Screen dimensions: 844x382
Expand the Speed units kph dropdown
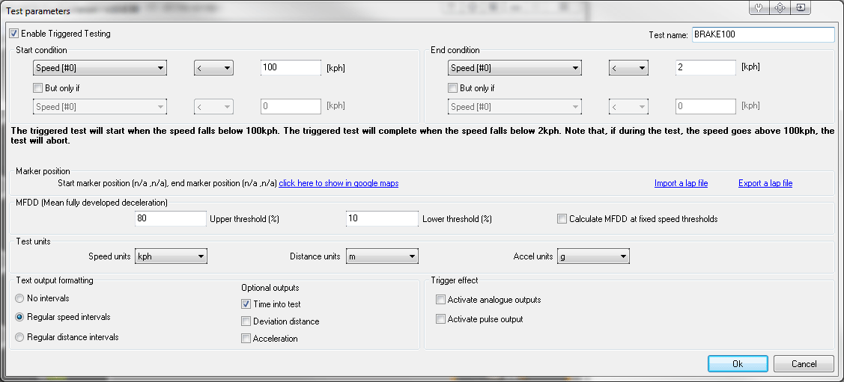click(x=171, y=256)
